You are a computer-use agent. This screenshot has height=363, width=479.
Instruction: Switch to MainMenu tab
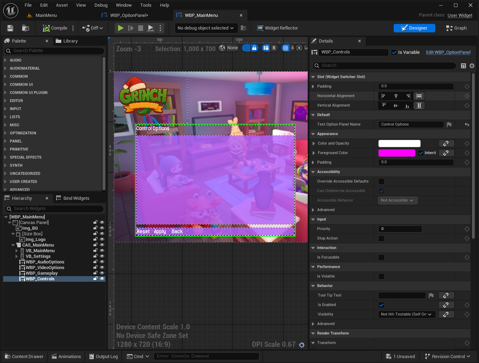click(46, 15)
